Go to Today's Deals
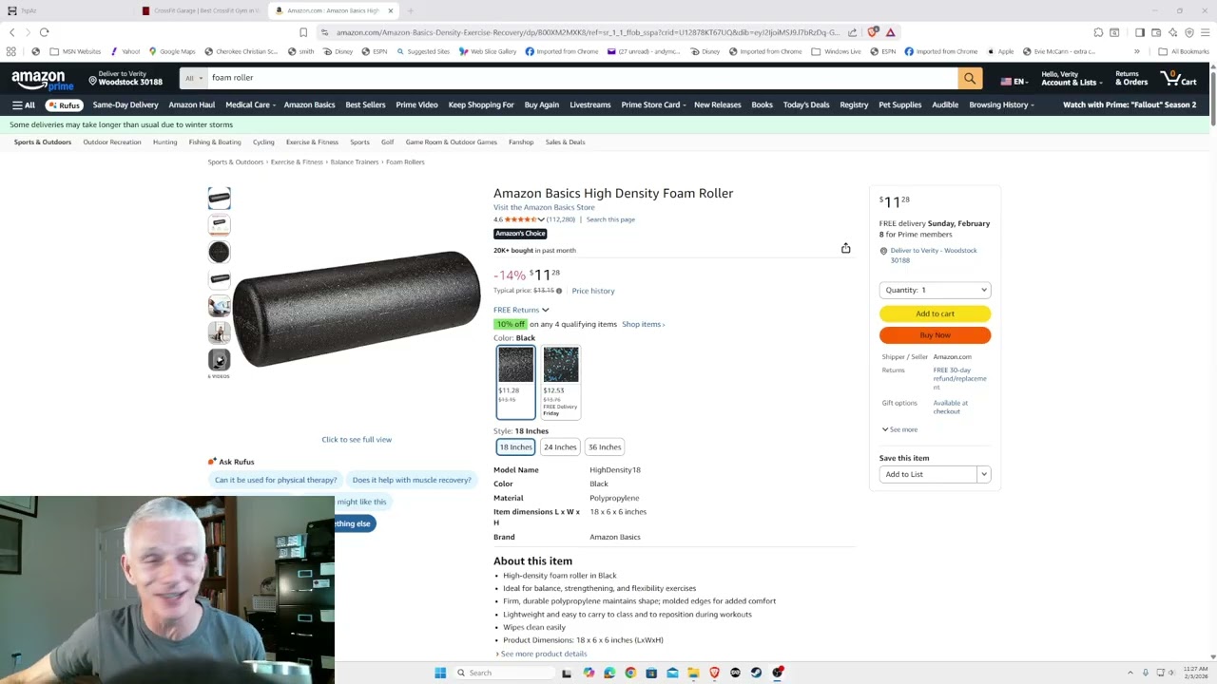Viewport: 1217px width, 684px height. coord(806,104)
